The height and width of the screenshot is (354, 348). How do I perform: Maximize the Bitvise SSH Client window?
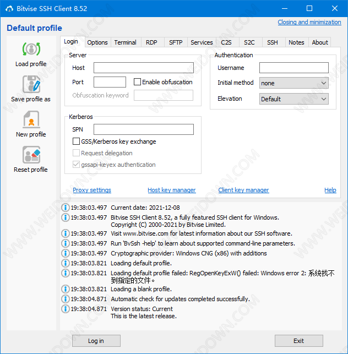[x=309, y=9]
